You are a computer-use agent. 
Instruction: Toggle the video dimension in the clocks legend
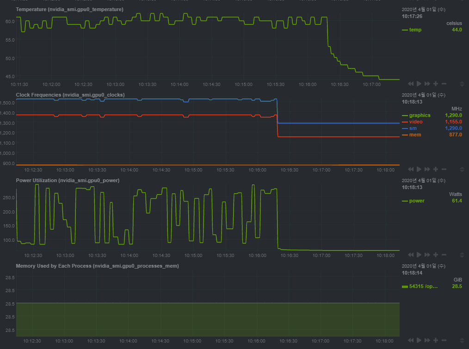[416, 122]
